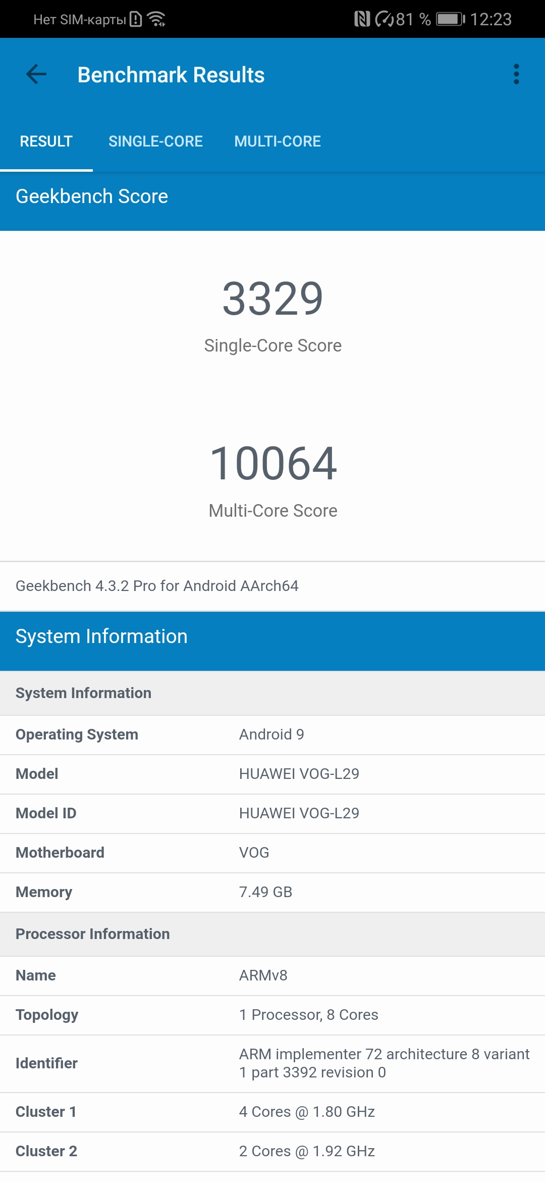Switch to the Multi-Core tab

click(x=277, y=141)
